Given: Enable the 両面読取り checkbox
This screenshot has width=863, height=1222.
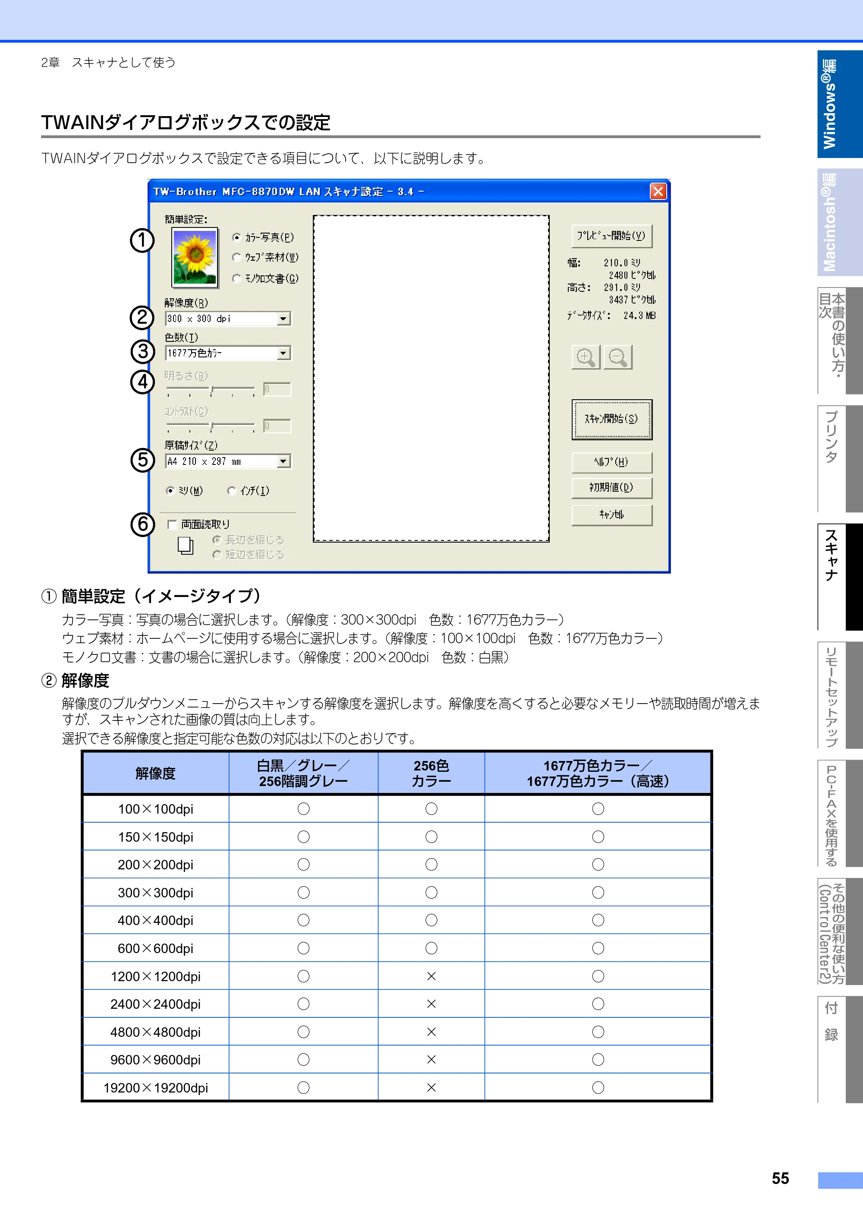Looking at the screenshot, I should point(172,525).
